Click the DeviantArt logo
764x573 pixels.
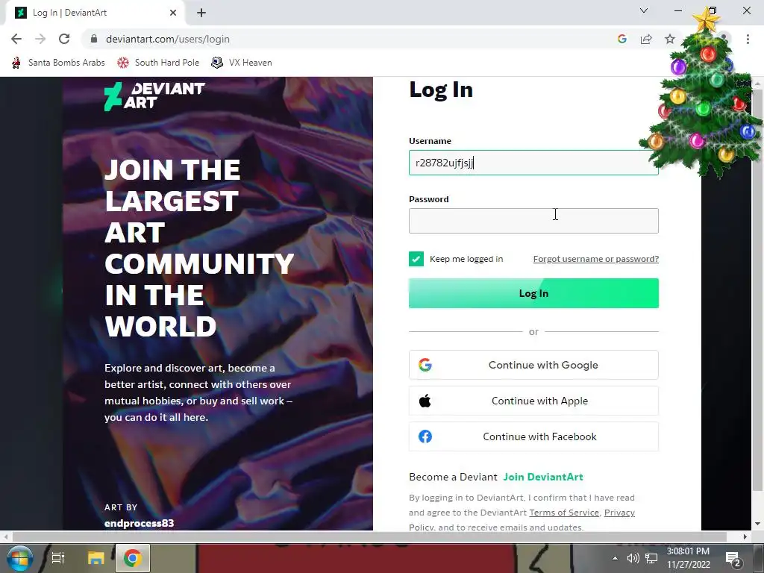(154, 96)
